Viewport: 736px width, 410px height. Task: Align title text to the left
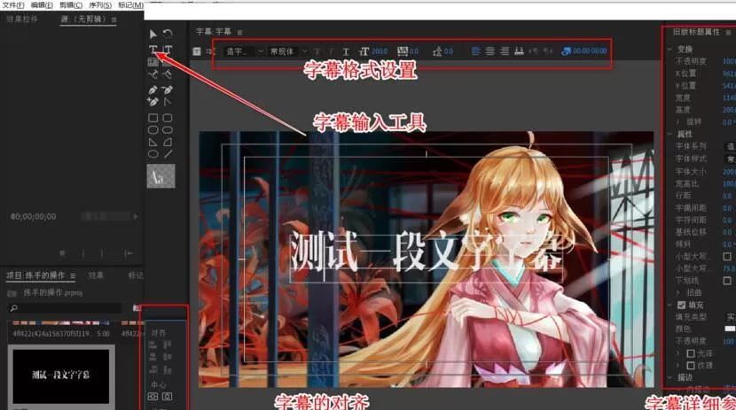(x=475, y=51)
